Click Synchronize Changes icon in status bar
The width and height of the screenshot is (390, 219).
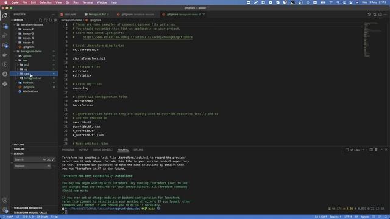tap(18, 217)
